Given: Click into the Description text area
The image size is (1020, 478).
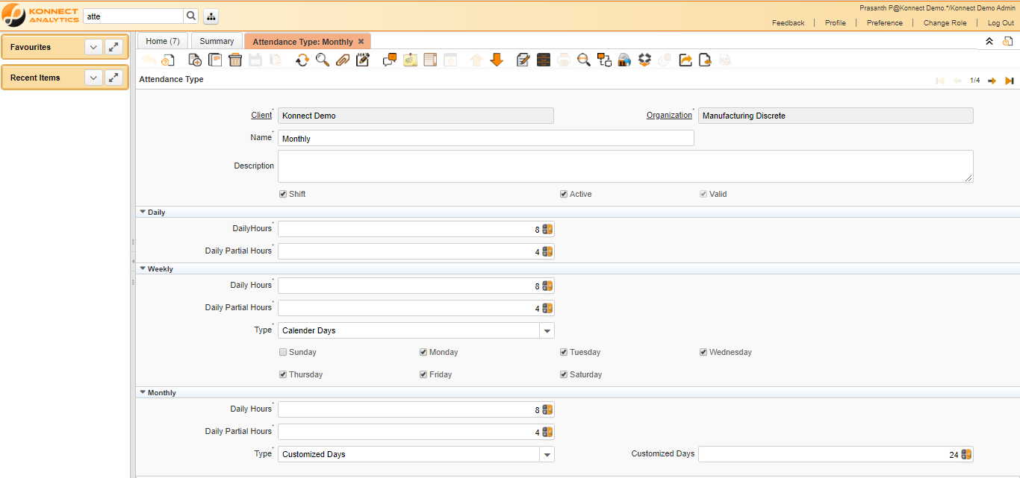Looking at the screenshot, I should tap(626, 166).
